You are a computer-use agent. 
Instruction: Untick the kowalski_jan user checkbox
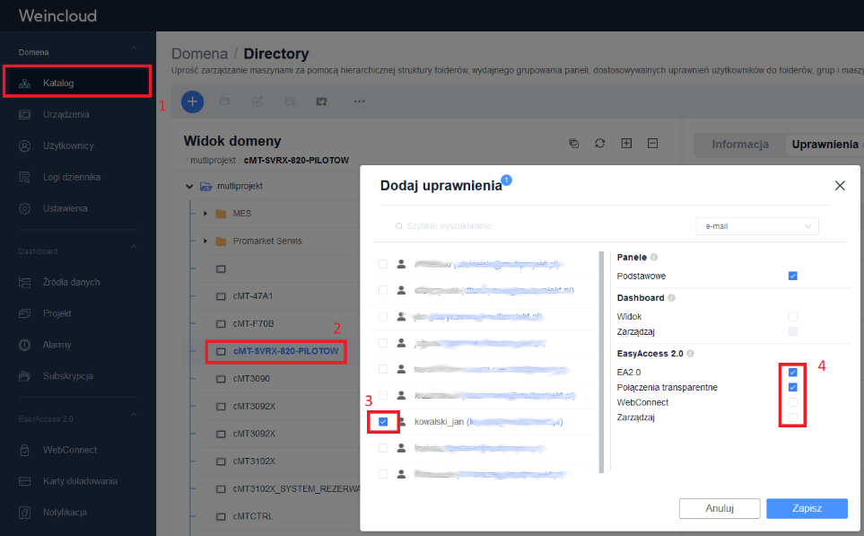point(383,422)
